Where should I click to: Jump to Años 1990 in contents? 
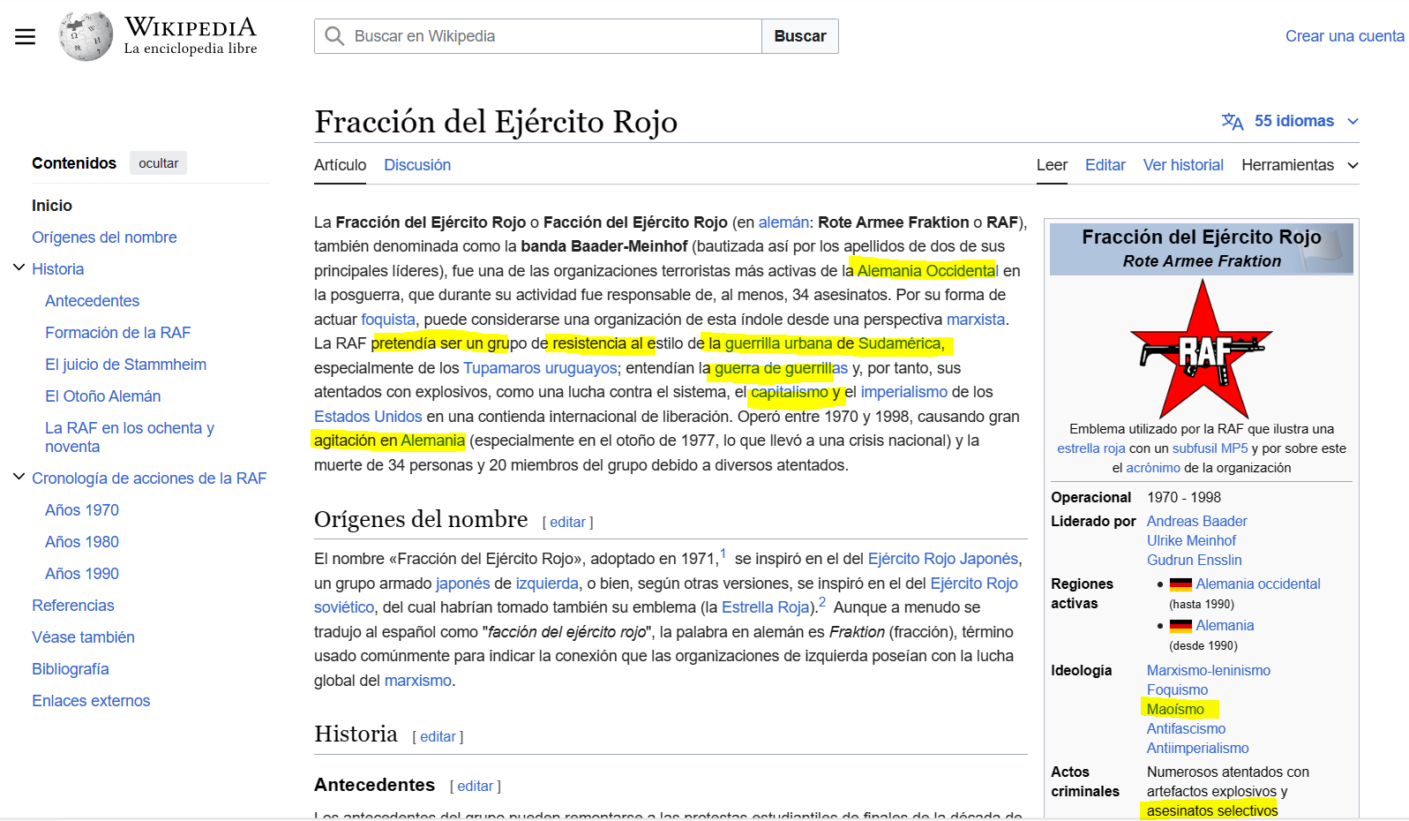[x=82, y=574]
